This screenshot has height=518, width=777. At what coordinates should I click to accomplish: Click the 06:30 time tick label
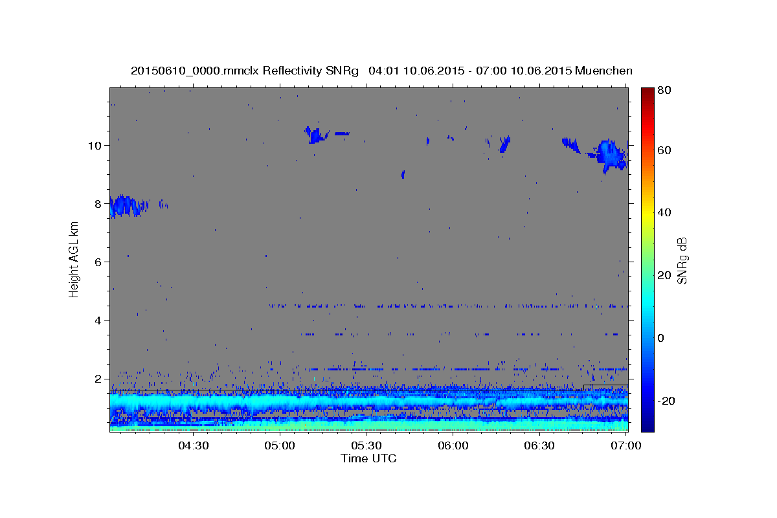coord(539,445)
